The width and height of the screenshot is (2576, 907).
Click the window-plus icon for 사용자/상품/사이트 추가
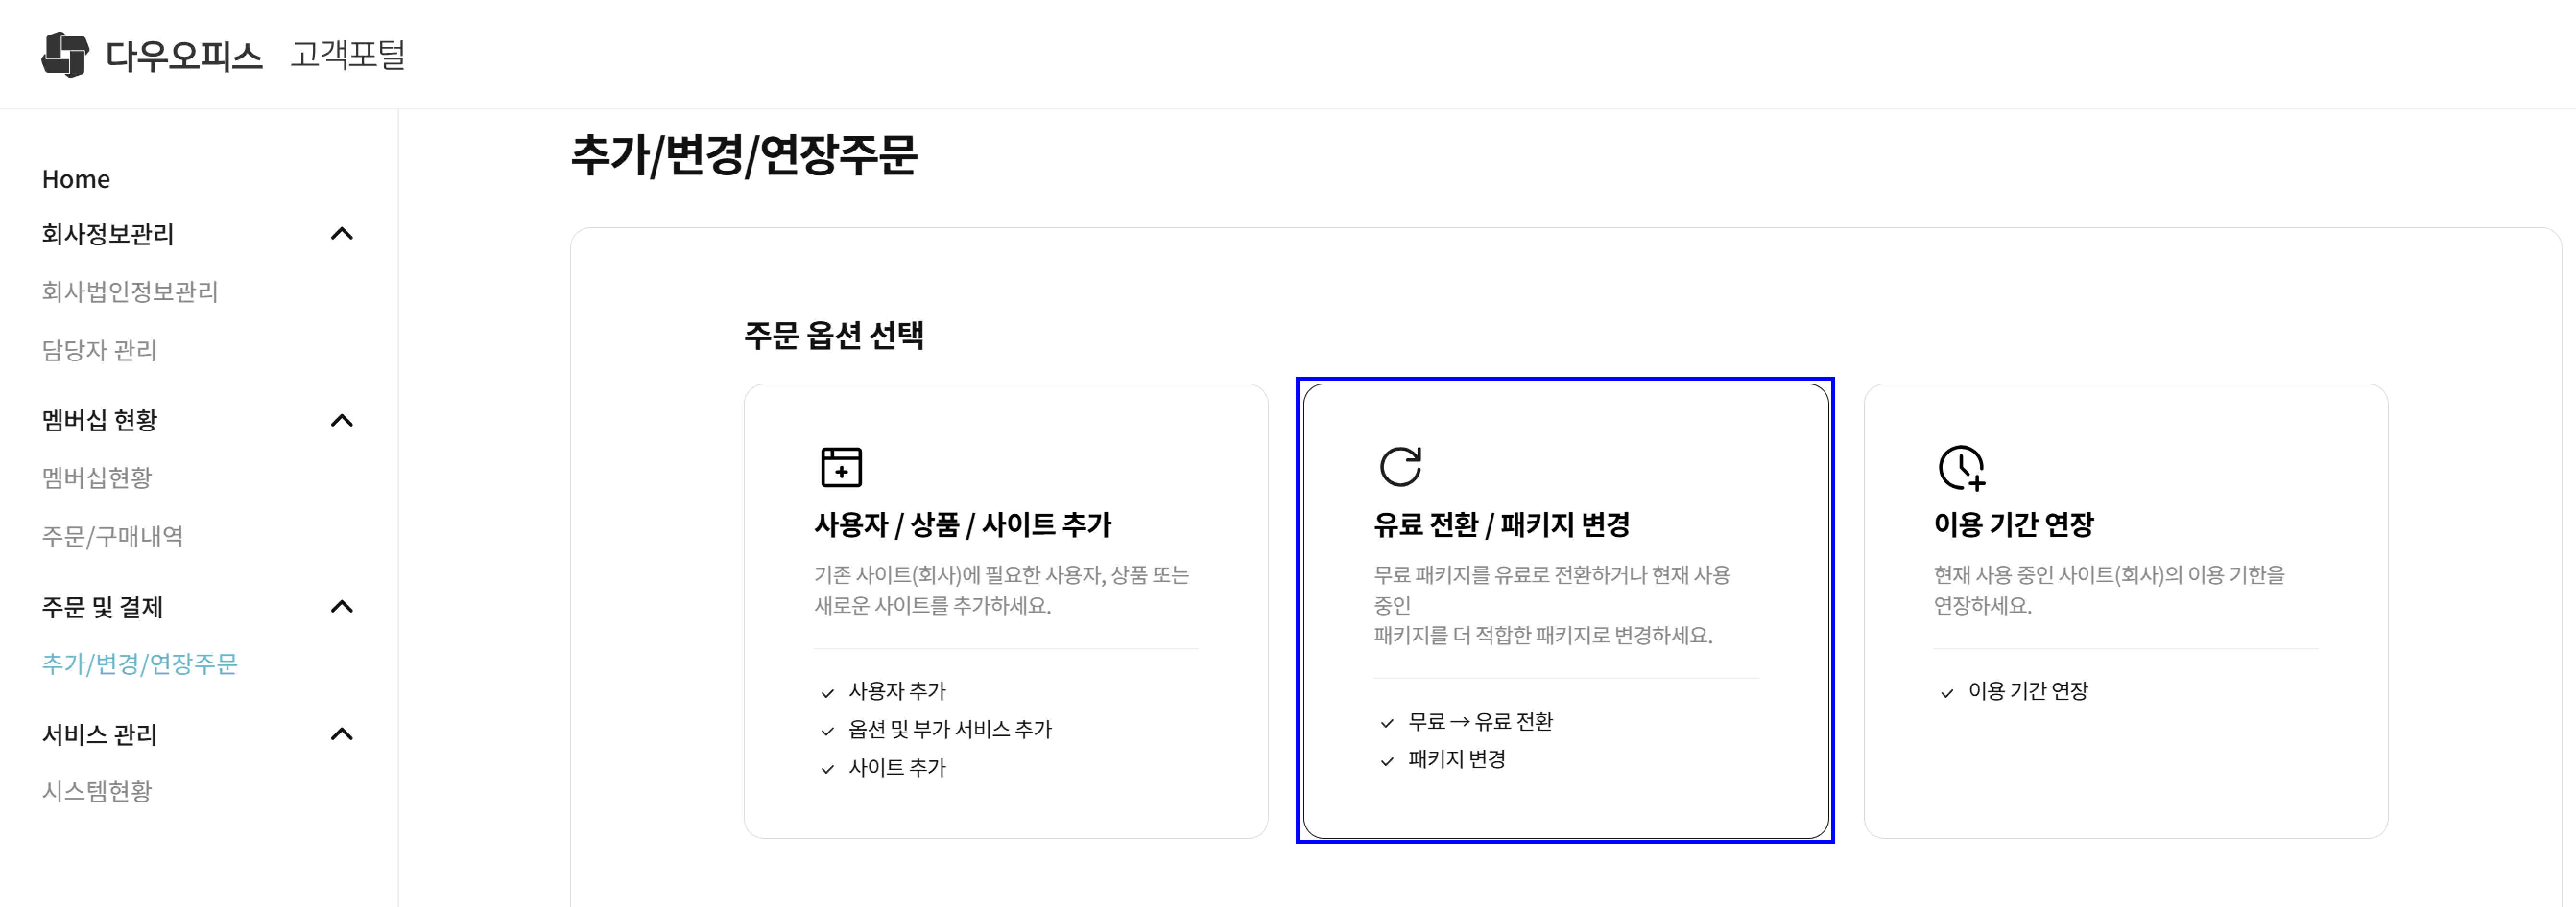[x=841, y=466]
